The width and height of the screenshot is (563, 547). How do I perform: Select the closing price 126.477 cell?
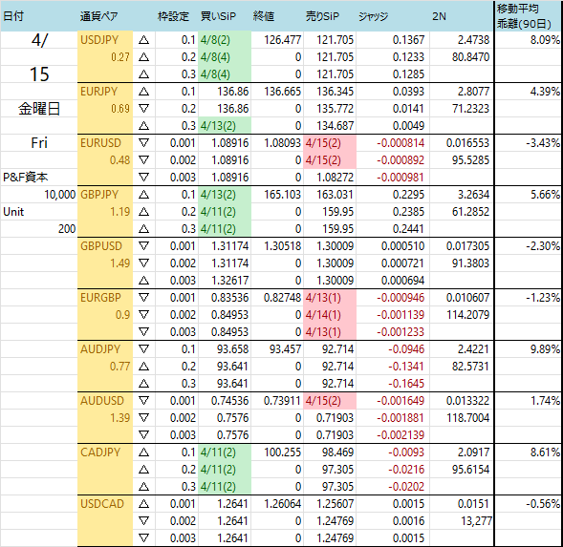tap(277, 40)
